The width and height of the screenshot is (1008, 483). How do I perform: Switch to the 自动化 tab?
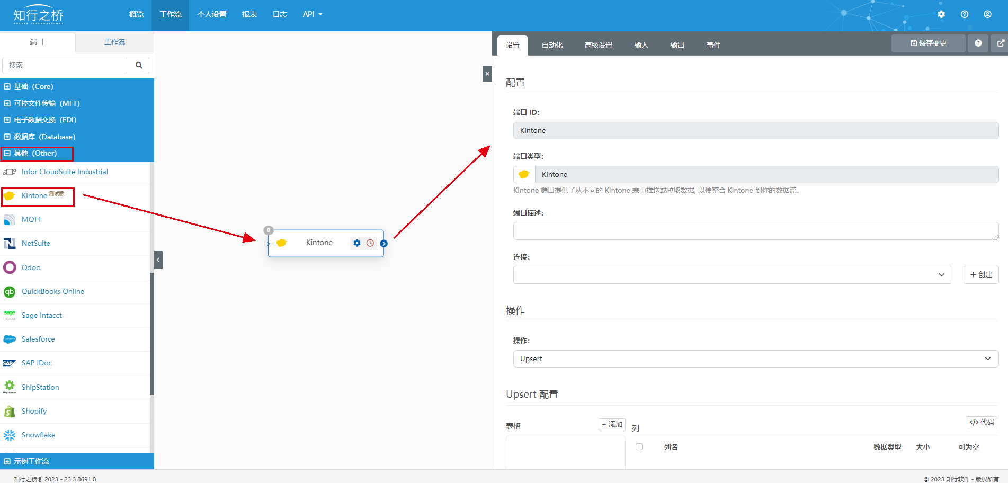[552, 45]
